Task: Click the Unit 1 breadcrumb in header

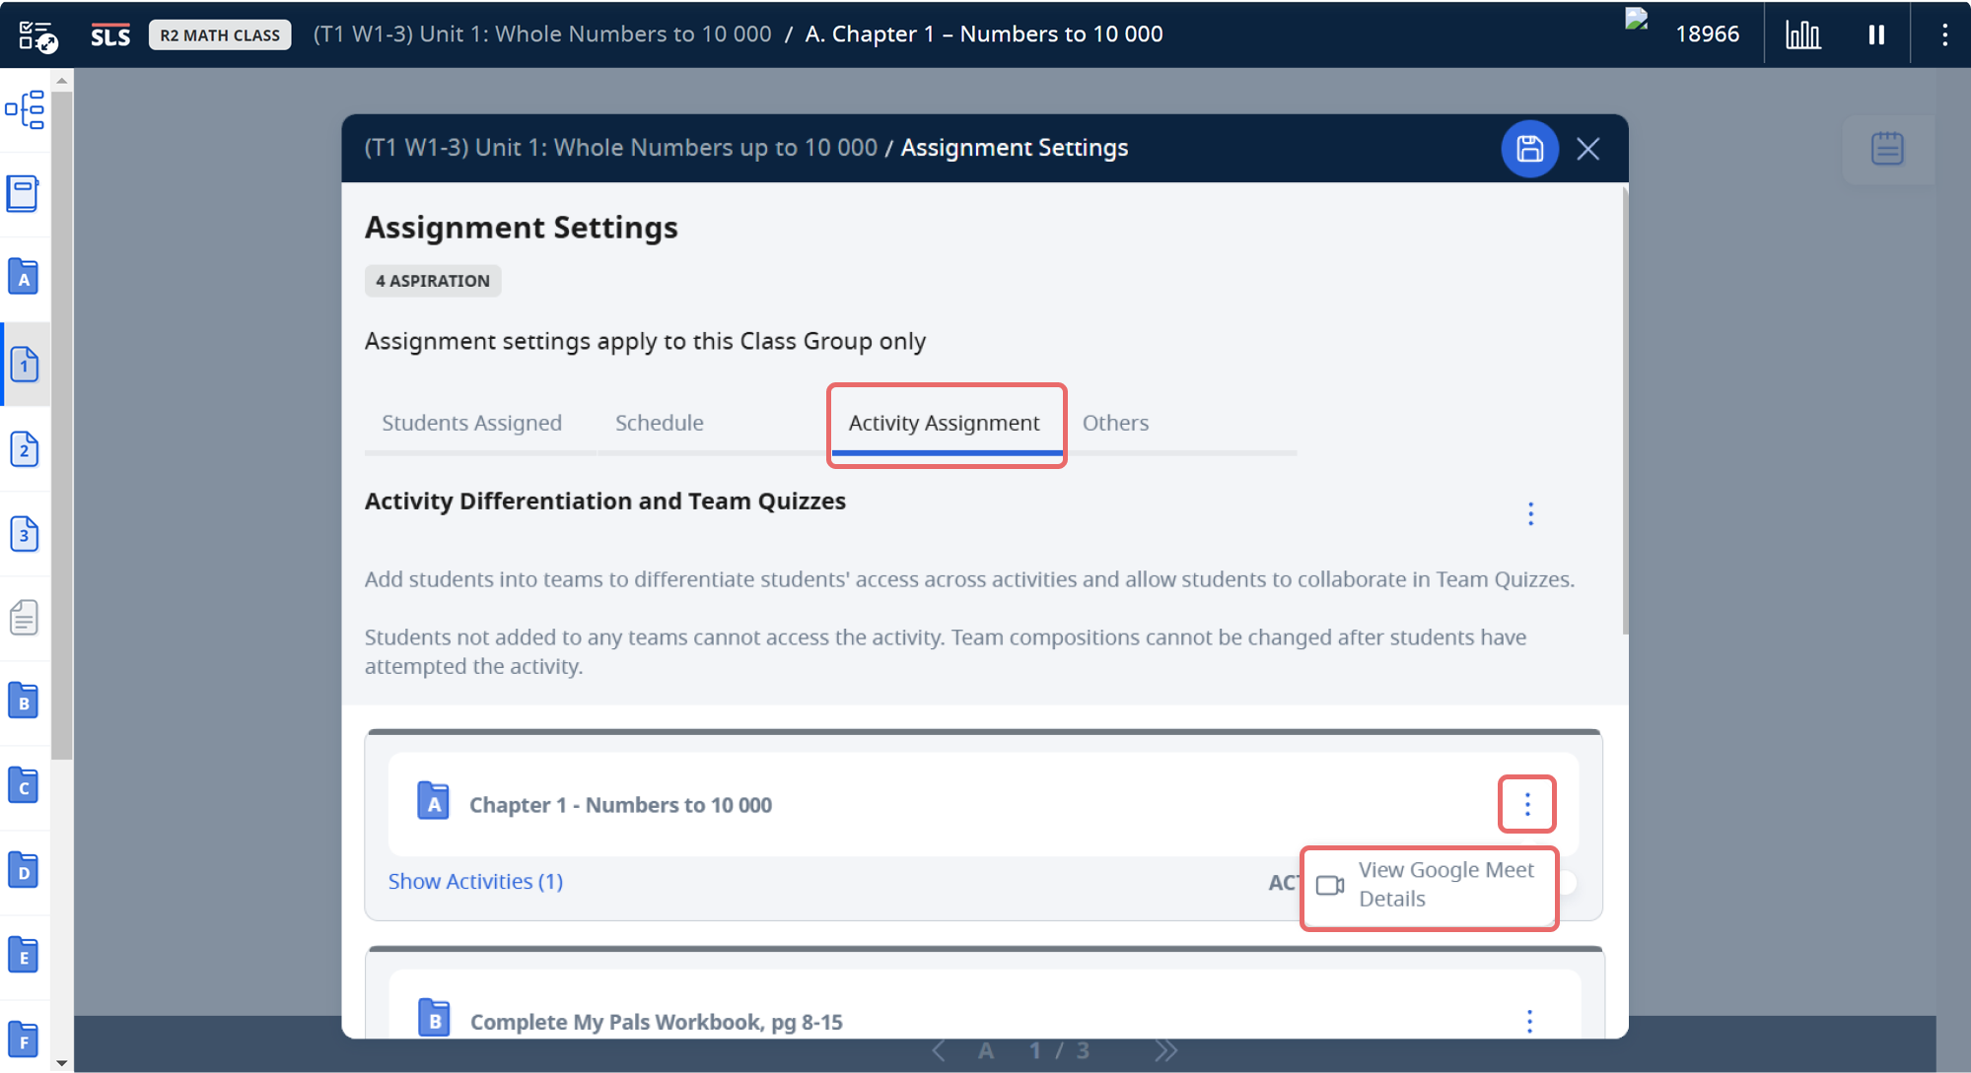Action: 542,34
